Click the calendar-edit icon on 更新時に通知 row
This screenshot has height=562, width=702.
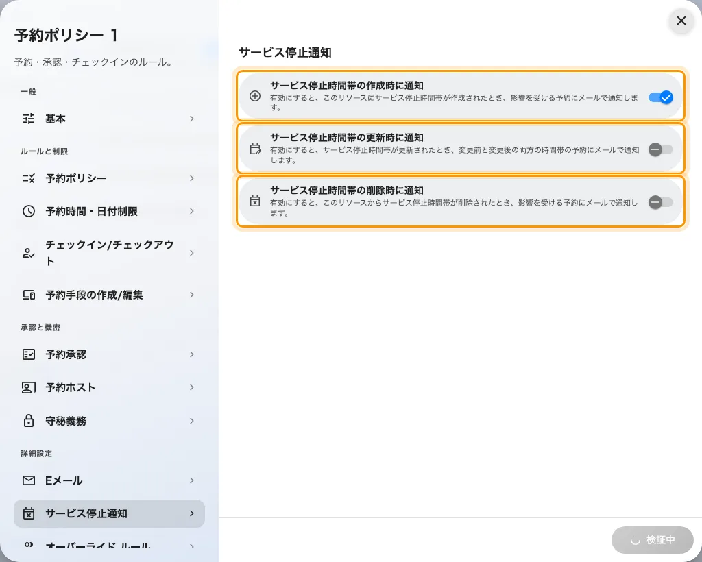[255, 149]
